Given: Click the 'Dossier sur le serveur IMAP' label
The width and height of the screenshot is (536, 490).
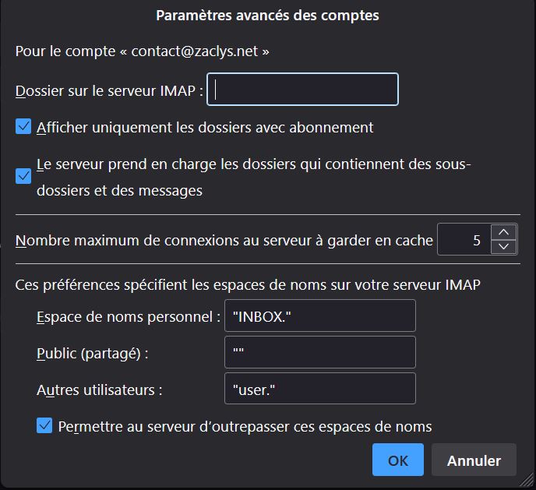Looking at the screenshot, I should [x=109, y=90].
